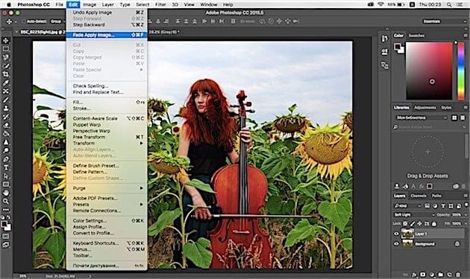The height and width of the screenshot is (279, 470).
Task: Open the Adjustments panel tab
Action: coord(425,107)
